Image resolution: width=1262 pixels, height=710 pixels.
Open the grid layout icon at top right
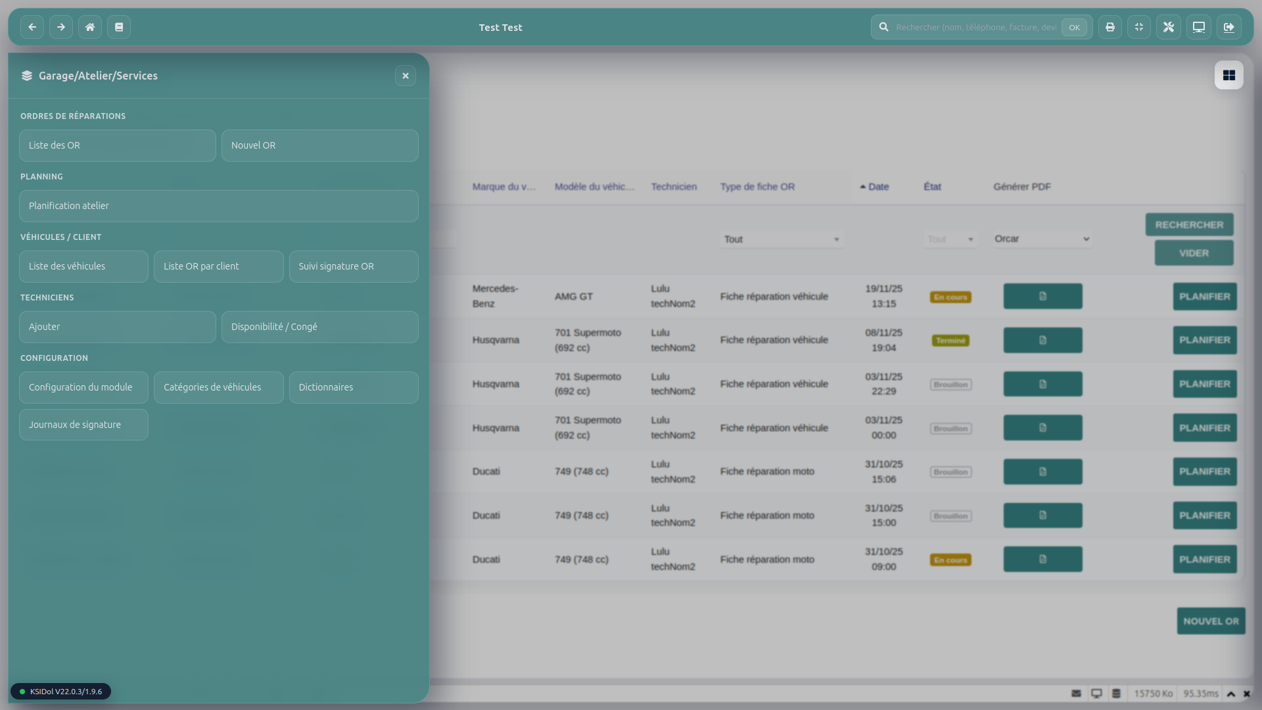[x=1228, y=76]
